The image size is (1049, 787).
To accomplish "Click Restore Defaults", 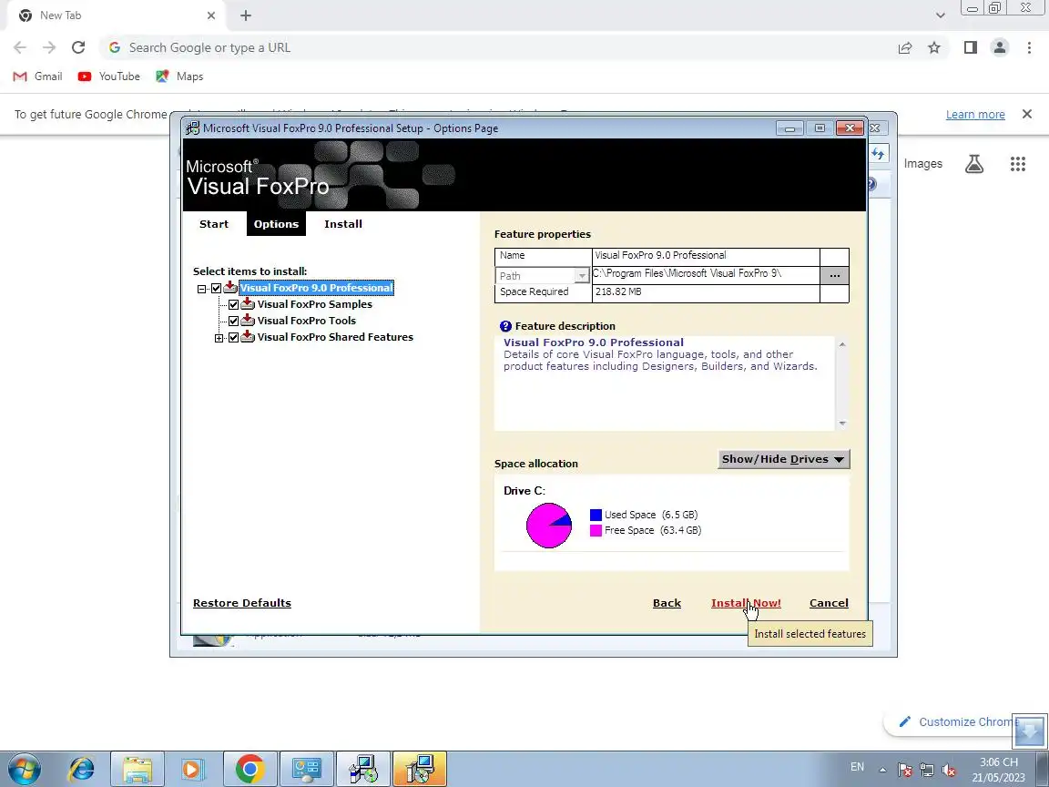I will coord(241,603).
